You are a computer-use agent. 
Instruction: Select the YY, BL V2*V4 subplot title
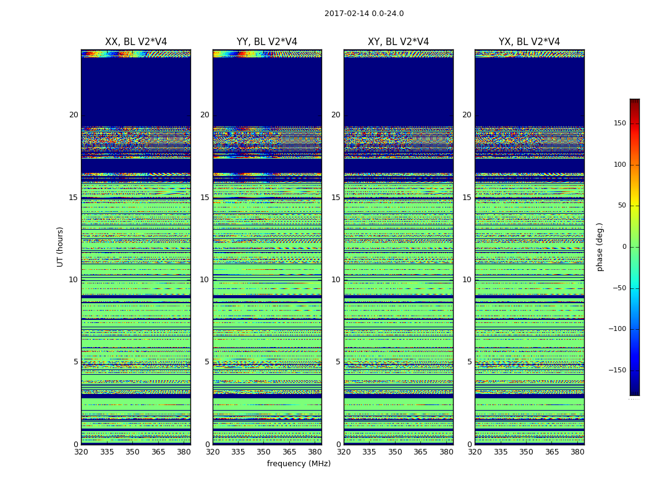click(x=267, y=42)
